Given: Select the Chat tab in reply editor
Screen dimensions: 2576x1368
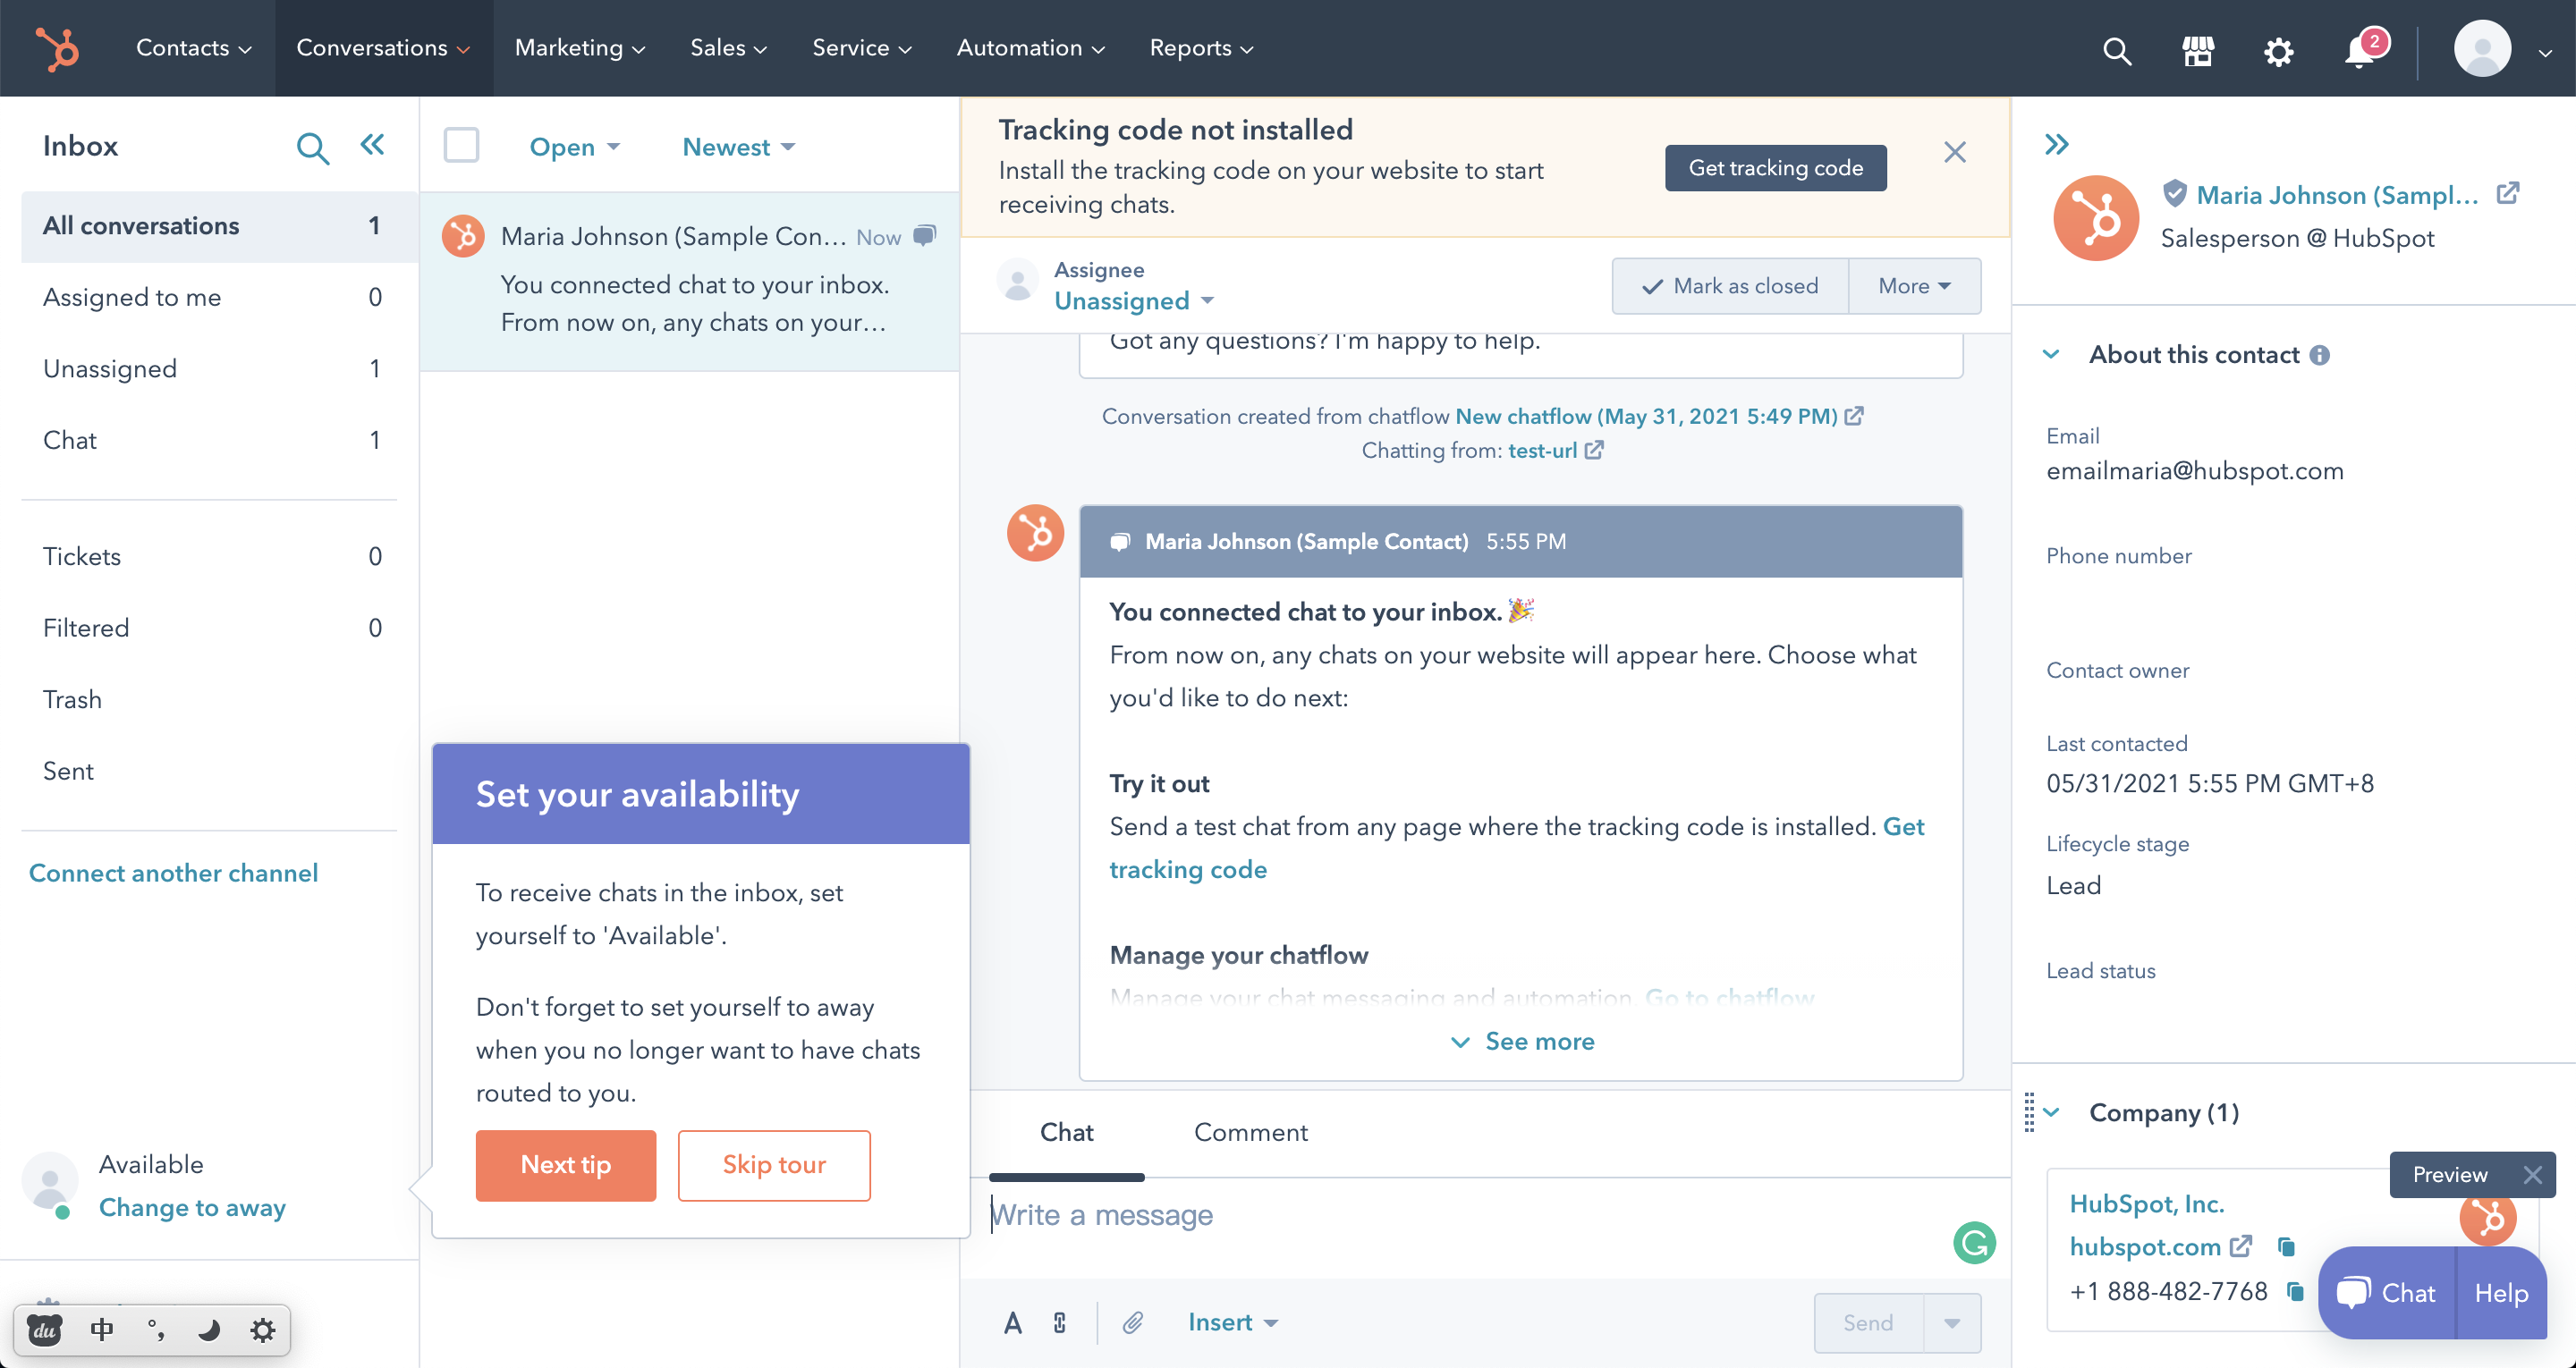Looking at the screenshot, I should click(x=1066, y=1132).
